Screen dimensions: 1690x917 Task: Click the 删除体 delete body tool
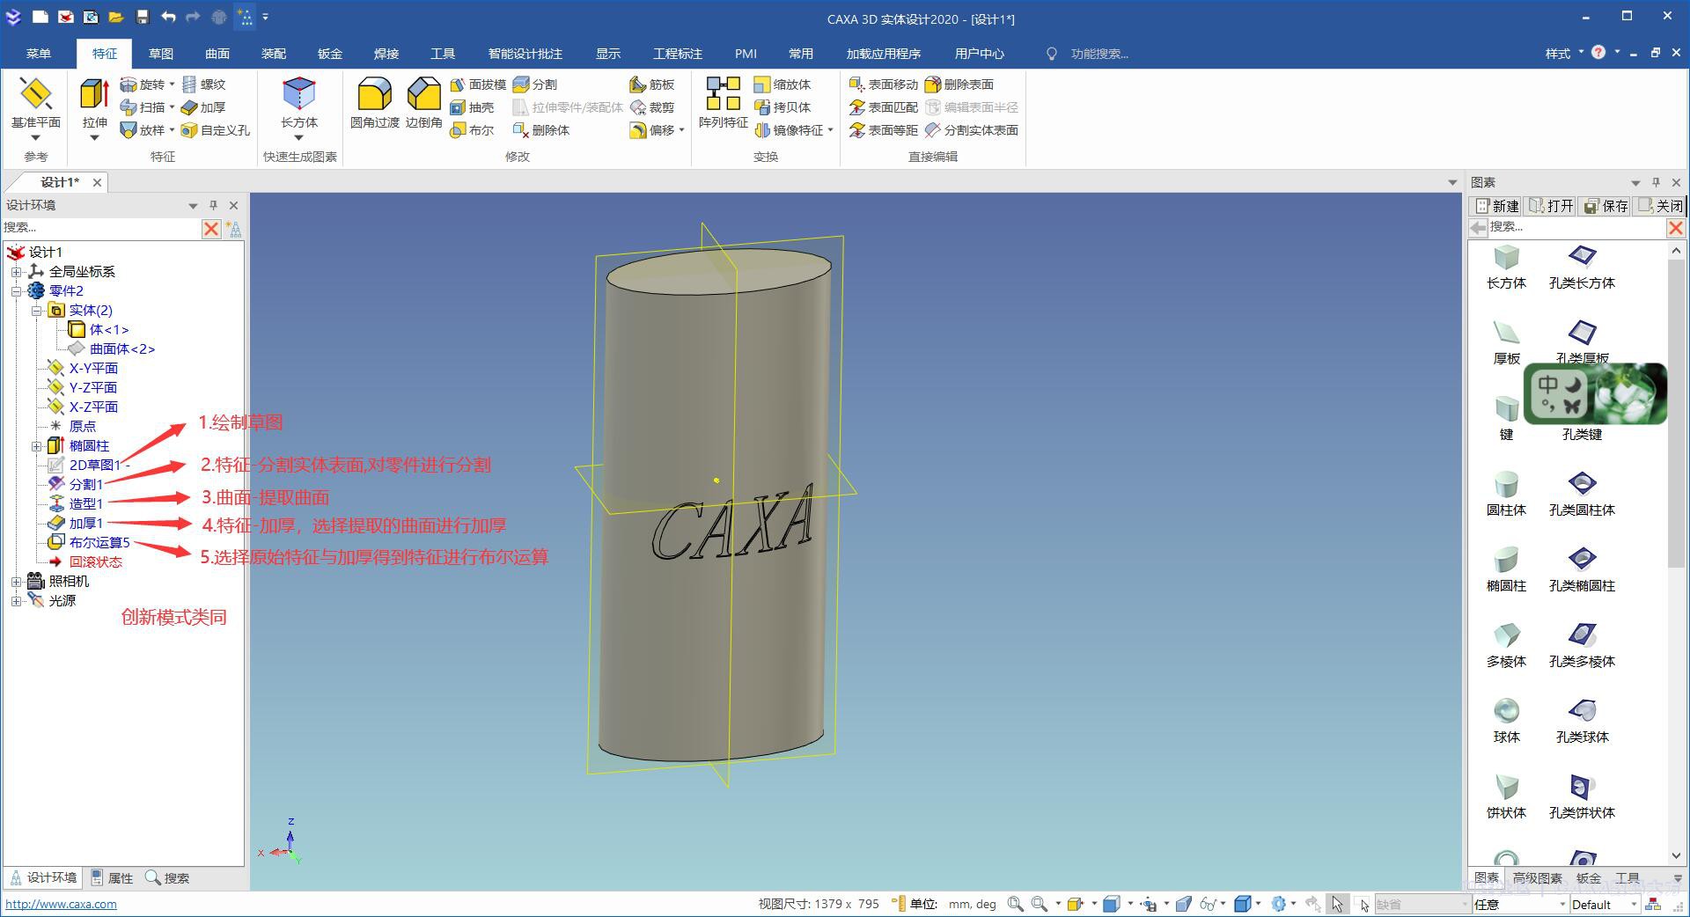[x=541, y=130]
